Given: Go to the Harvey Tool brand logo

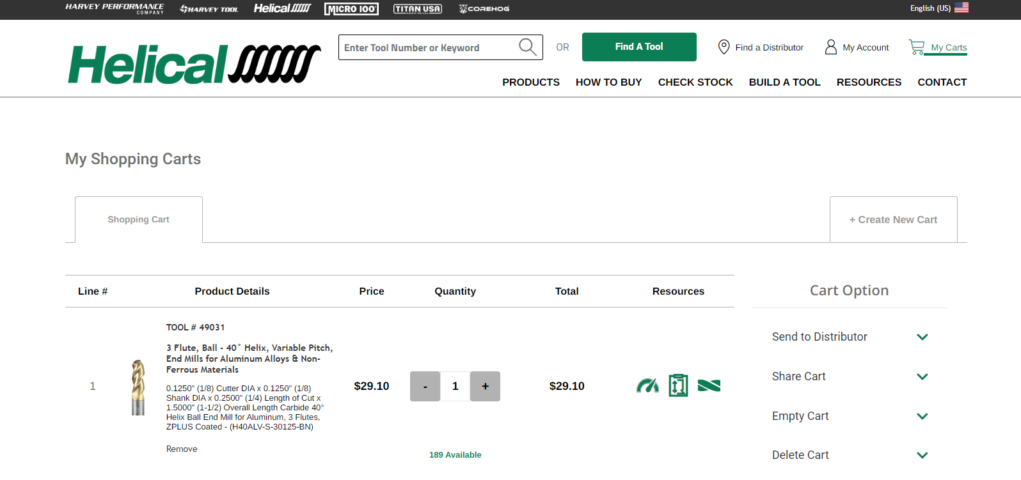Looking at the screenshot, I should [209, 9].
